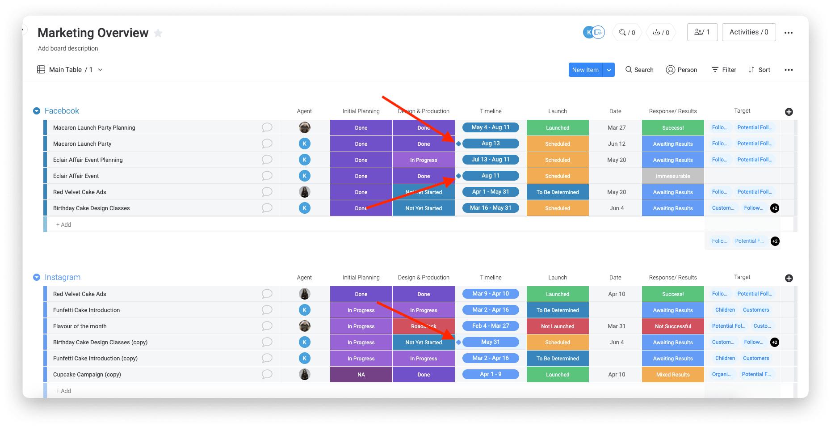Open the New Item dropdown arrow
The width and height of the screenshot is (831, 427).
[609, 70]
